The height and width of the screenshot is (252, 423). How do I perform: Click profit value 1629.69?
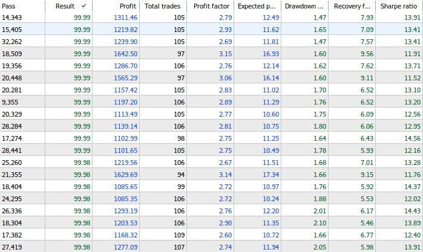coord(125,175)
